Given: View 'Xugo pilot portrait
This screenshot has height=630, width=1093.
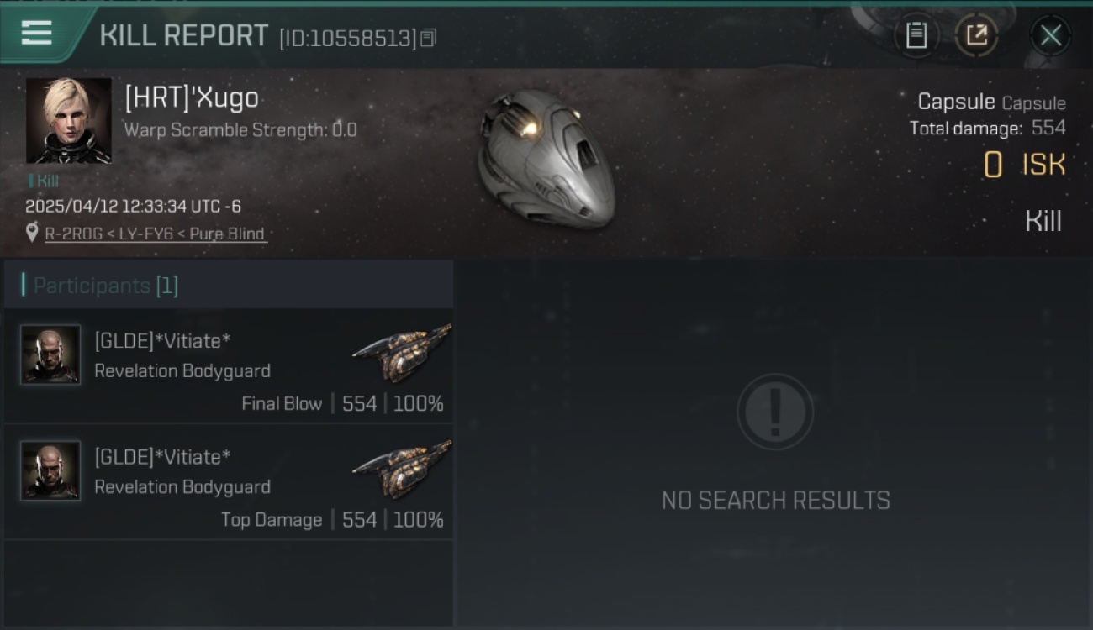Looking at the screenshot, I should click(68, 120).
